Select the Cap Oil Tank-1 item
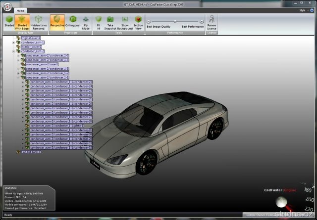 click(x=31, y=152)
